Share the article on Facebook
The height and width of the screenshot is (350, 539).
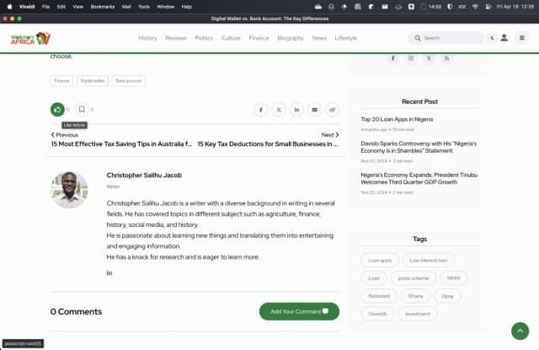[x=261, y=110]
